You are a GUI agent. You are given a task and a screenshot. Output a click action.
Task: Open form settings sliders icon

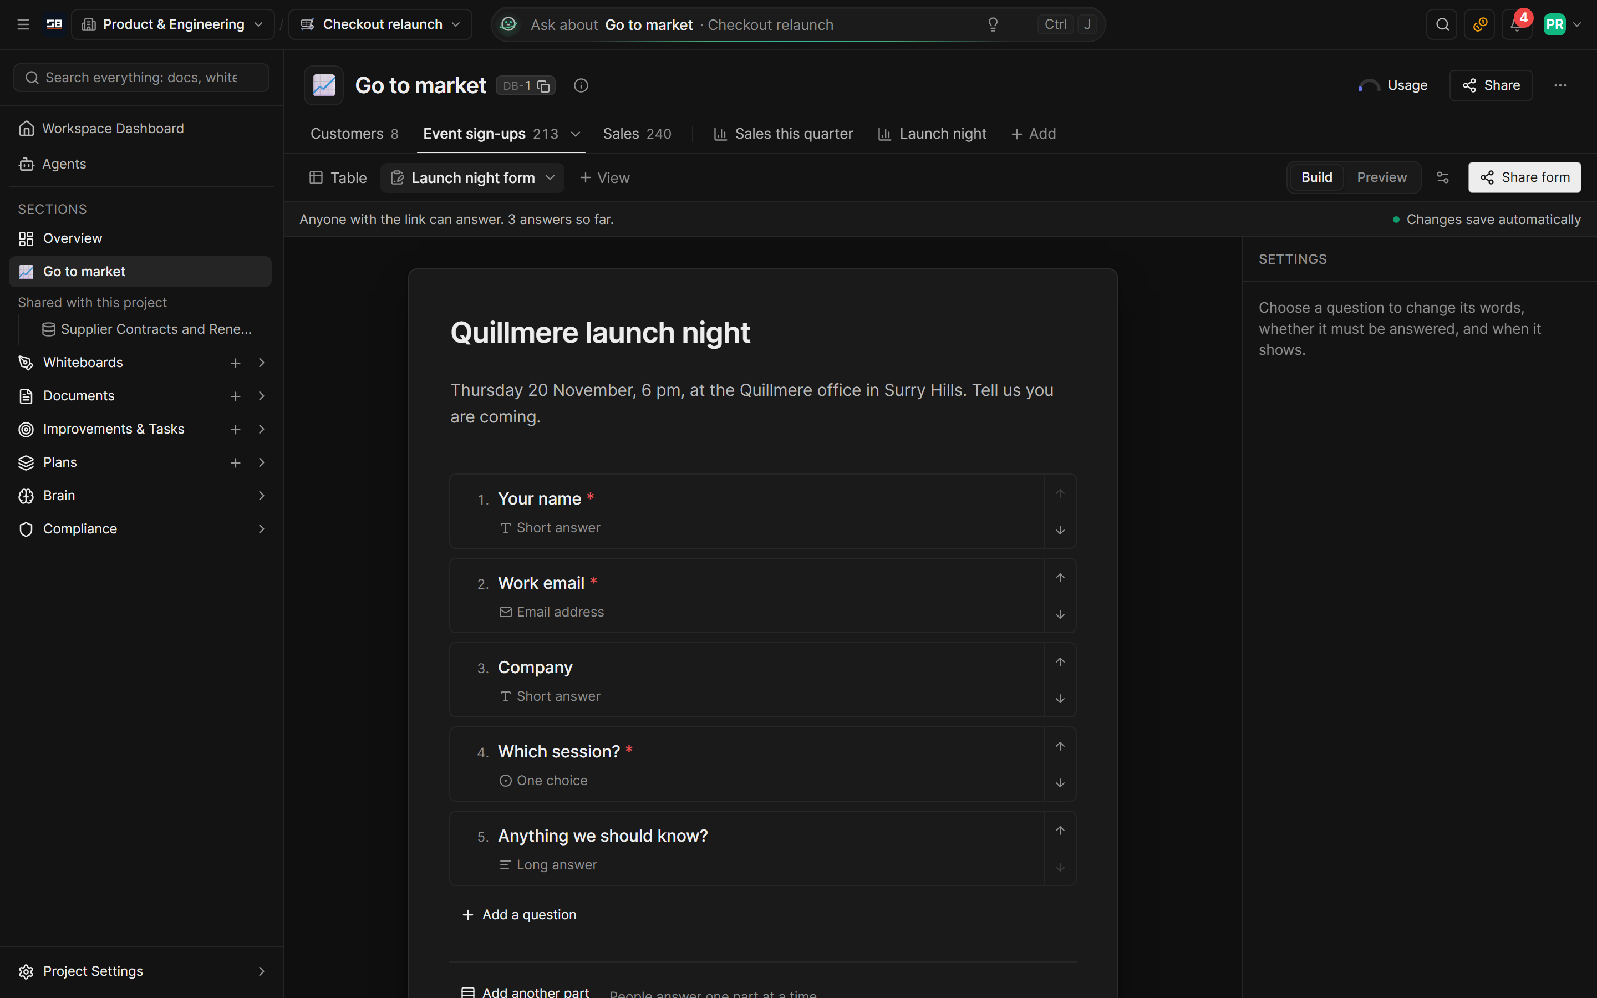tap(1443, 177)
